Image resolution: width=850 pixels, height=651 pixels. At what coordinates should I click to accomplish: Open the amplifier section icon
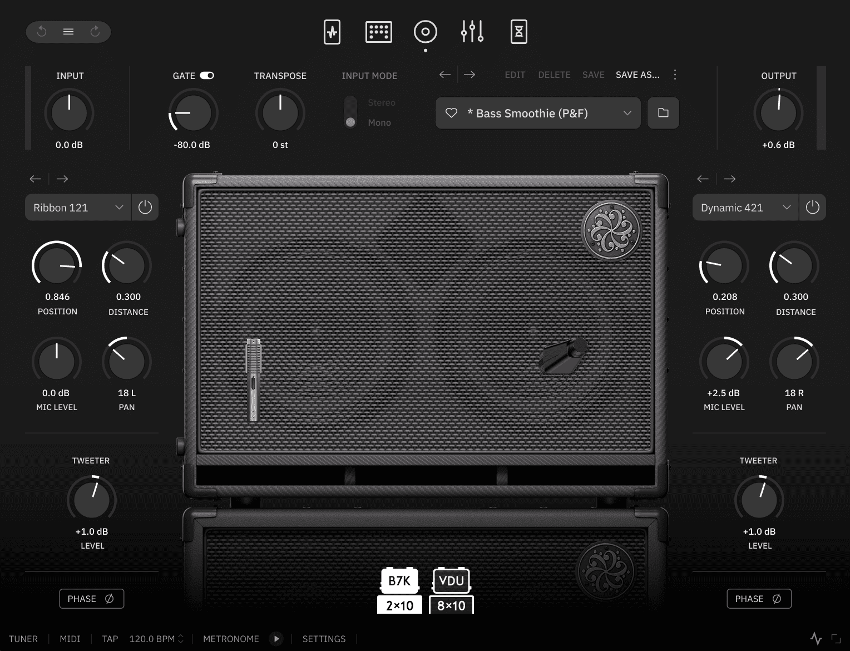coord(379,32)
